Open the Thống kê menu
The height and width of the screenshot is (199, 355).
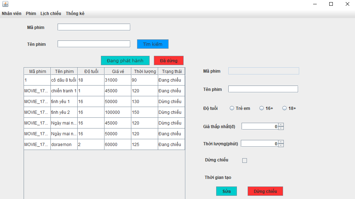pos(75,14)
